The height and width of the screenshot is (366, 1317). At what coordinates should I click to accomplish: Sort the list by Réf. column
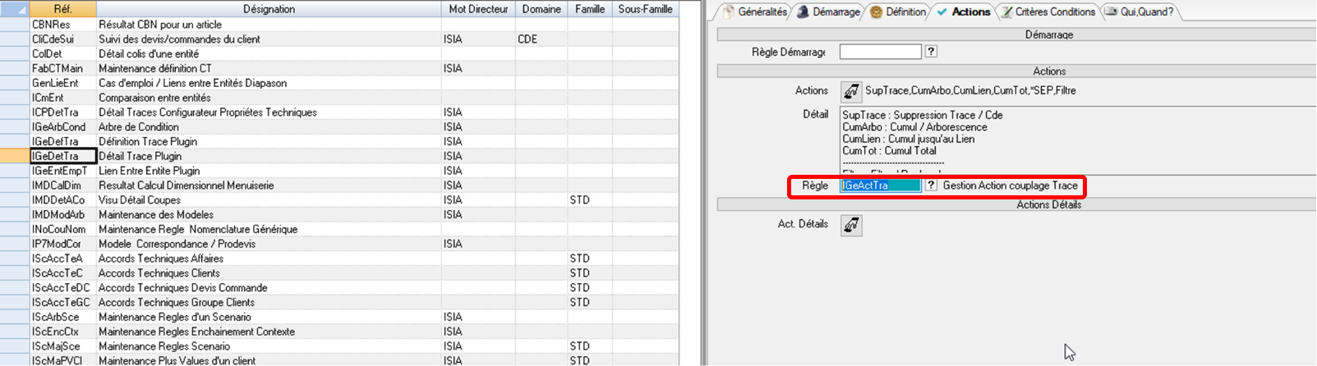point(62,9)
